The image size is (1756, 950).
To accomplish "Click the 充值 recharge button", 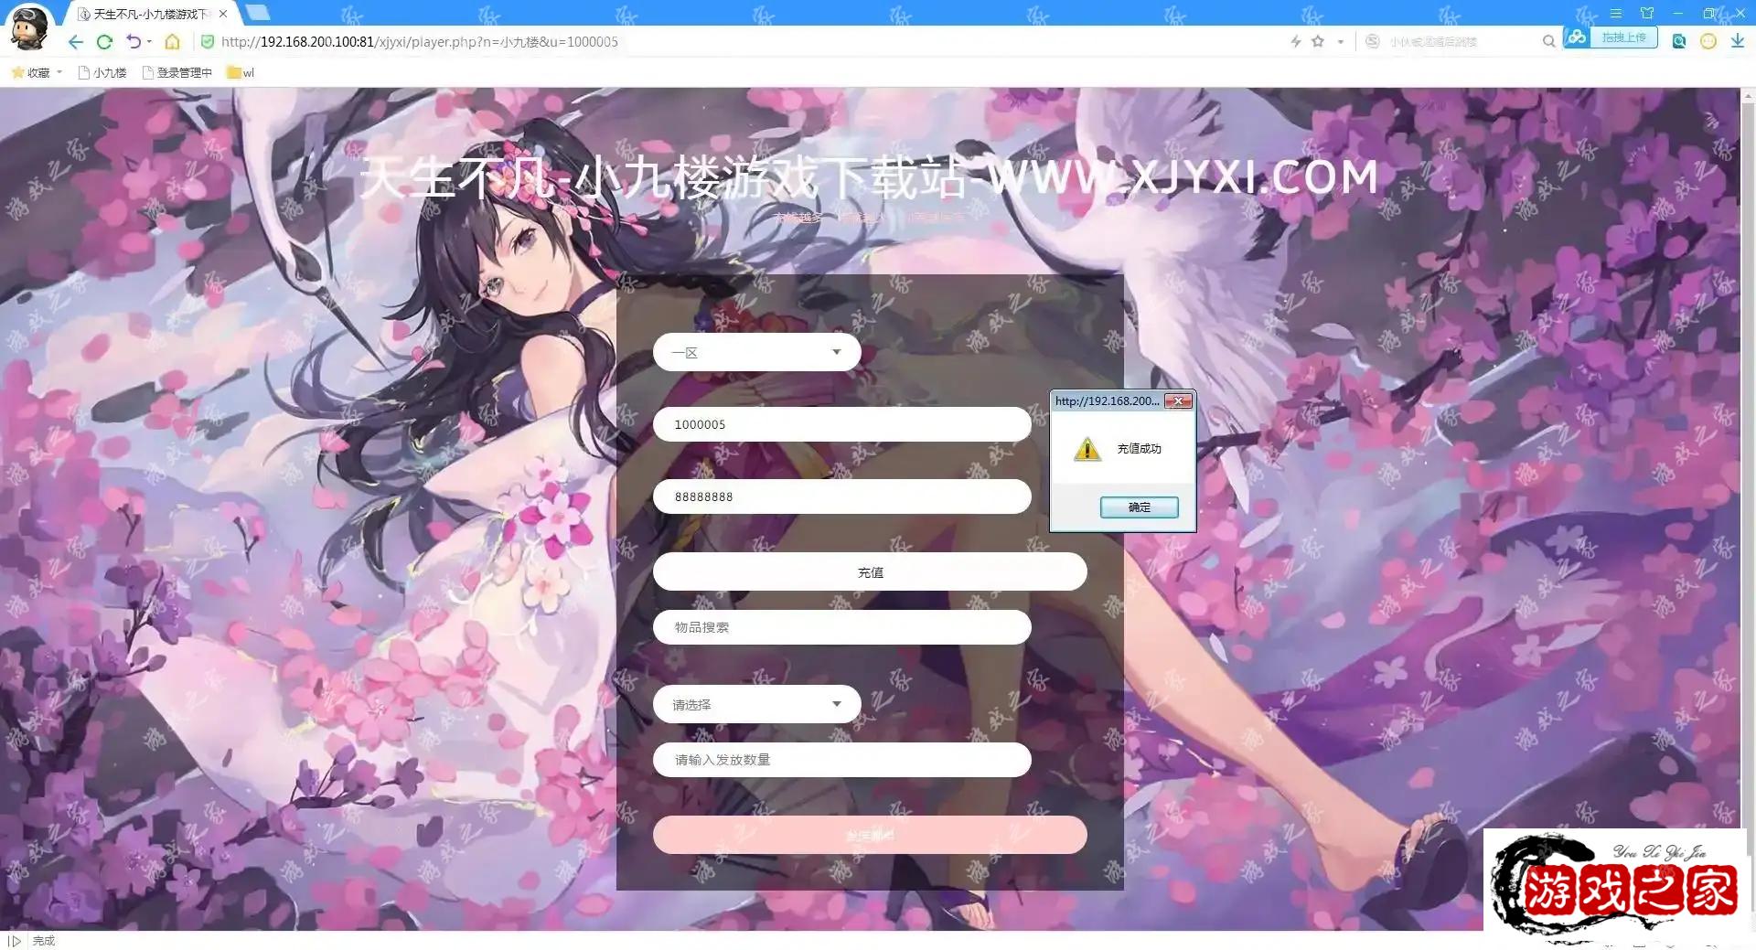I will click(869, 571).
